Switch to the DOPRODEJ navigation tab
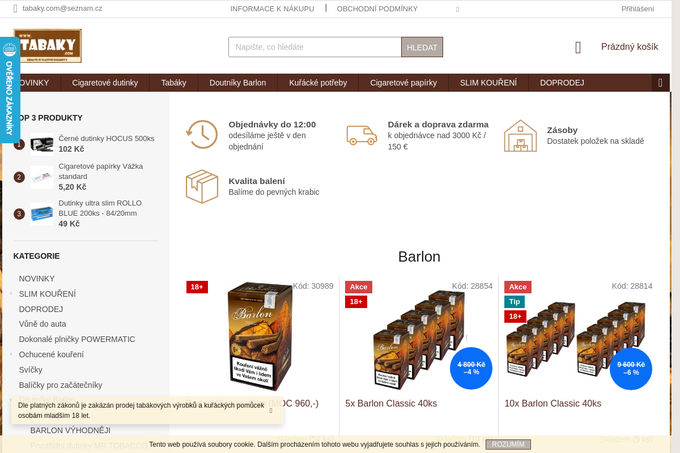Screen dimensions: 680x453 click(x=562, y=83)
